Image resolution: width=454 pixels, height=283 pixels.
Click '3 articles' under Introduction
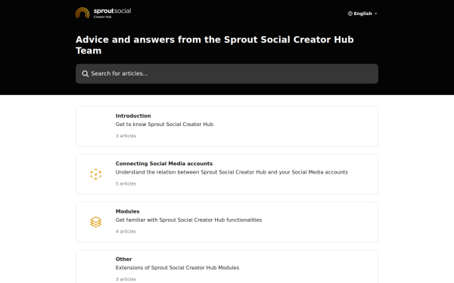pyautogui.click(x=126, y=136)
